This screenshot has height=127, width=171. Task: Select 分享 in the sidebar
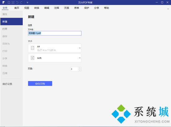12,59
